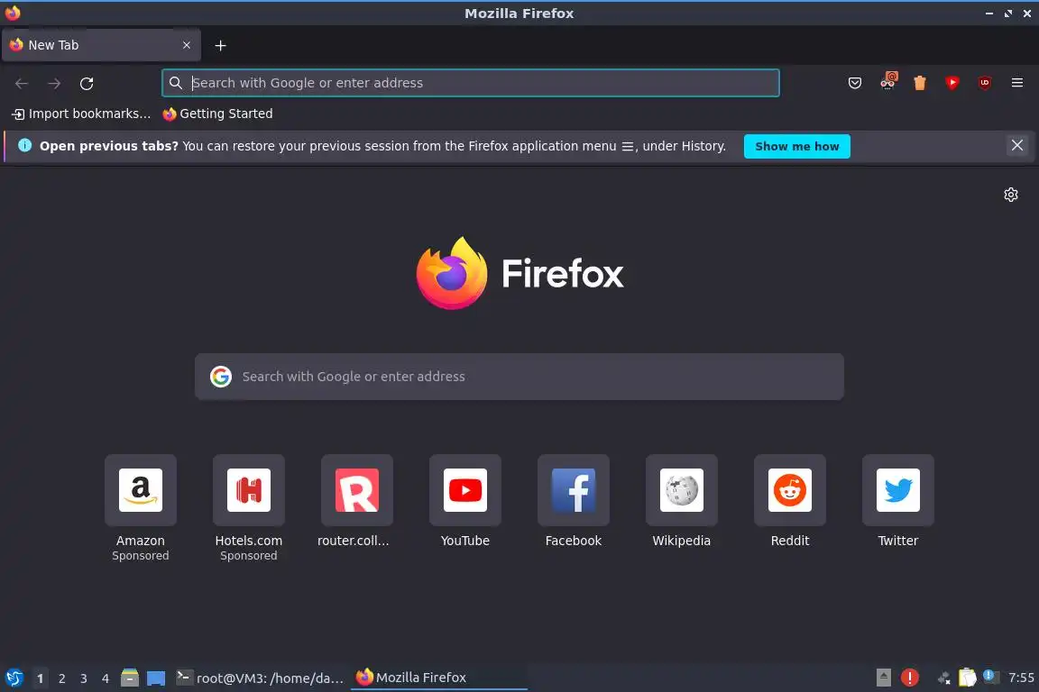This screenshot has height=692, width=1039.
Task: Click the Show me how button
Action: tap(796, 146)
